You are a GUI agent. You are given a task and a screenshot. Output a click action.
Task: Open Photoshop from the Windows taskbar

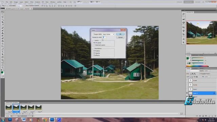pos(52,120)
